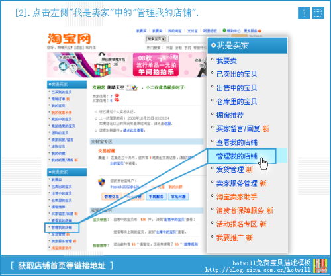
Task: Open 更多服务 in the top navigation
Action: click(250, 31)
